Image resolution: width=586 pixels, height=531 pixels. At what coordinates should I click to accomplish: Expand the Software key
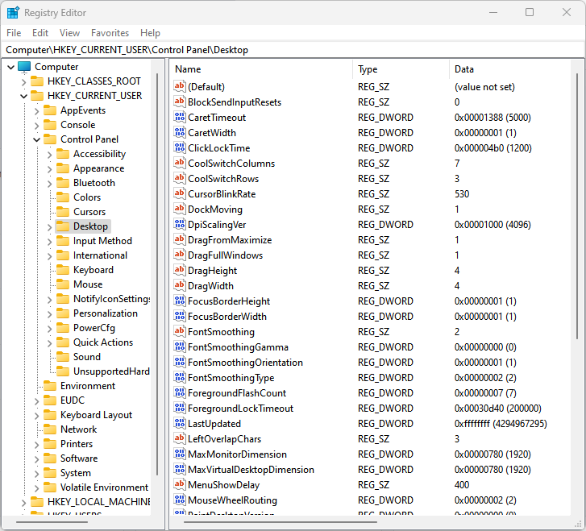pyautogui.click(x=36, y=458)
